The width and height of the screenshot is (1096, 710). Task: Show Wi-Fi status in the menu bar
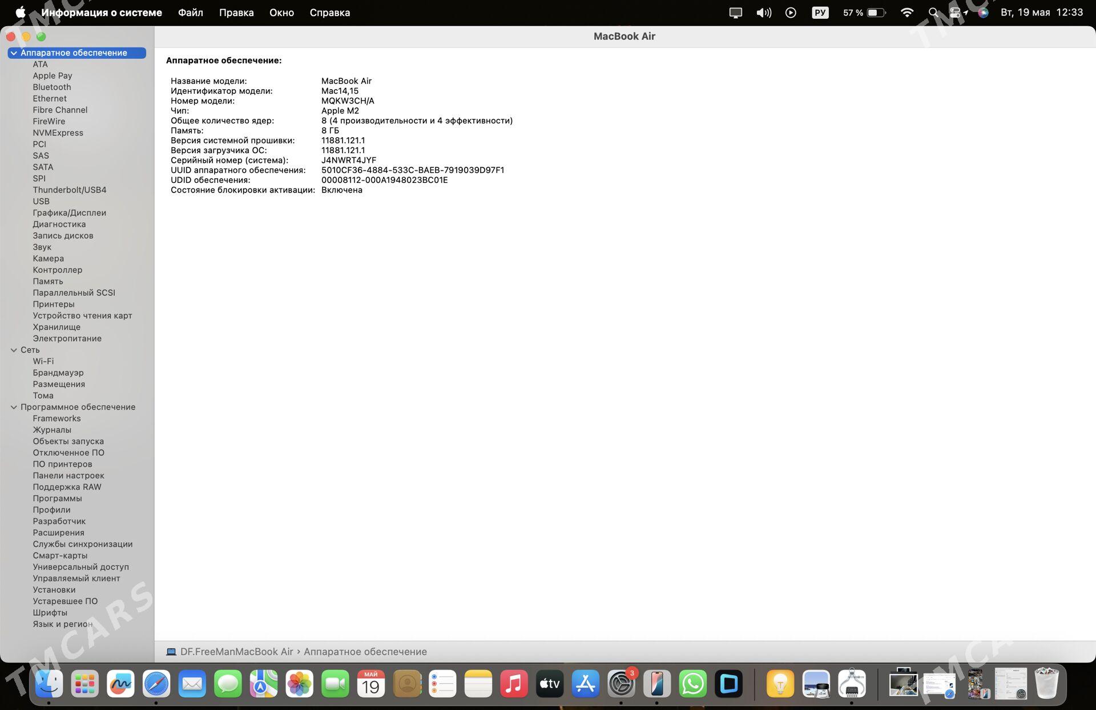coord(906,13)
